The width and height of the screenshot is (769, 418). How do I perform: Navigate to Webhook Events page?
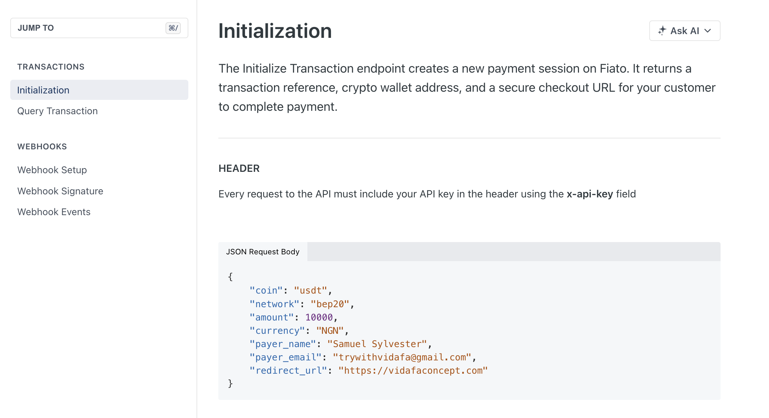54,212
